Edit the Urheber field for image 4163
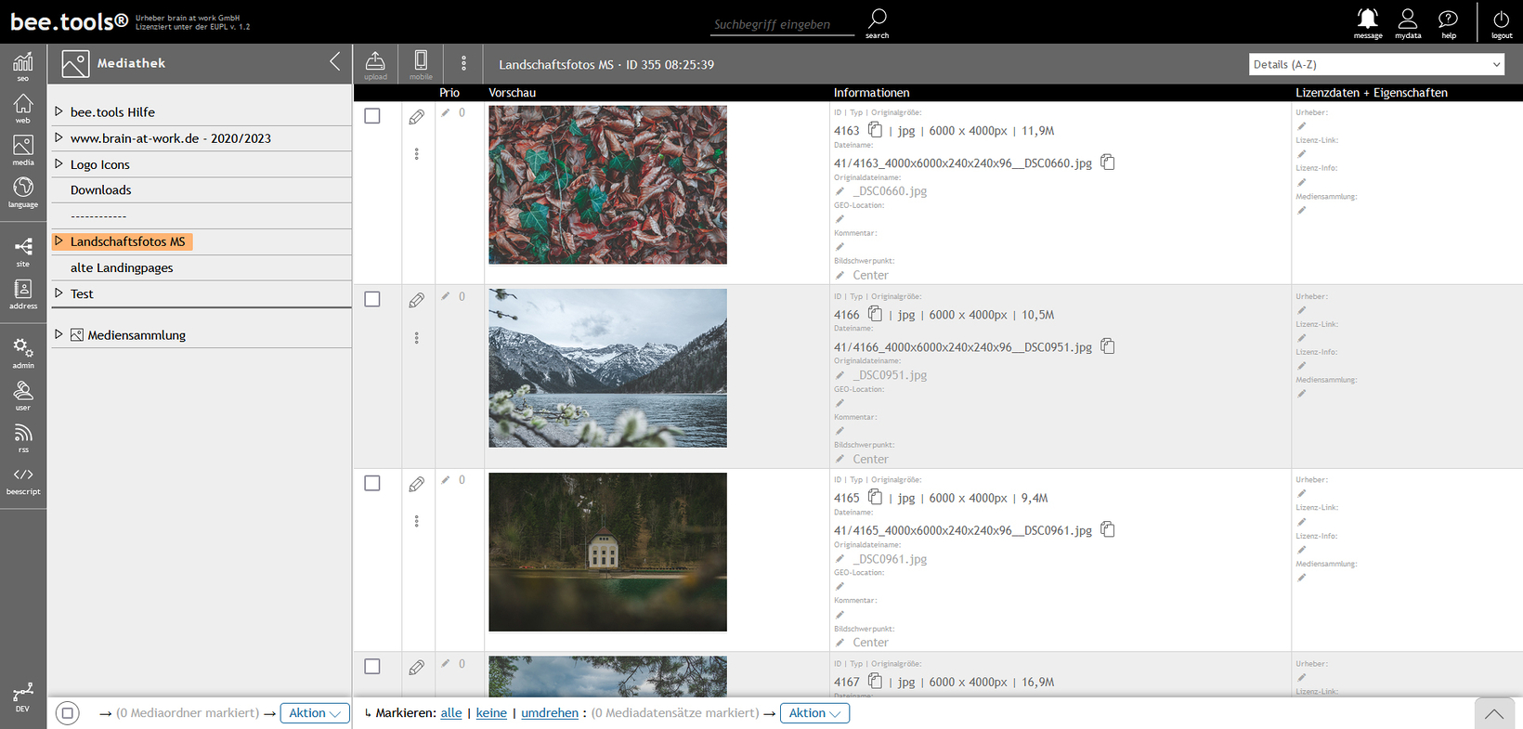The image size is (1523, 729). pyautogui.click(x=1302, y=126)
